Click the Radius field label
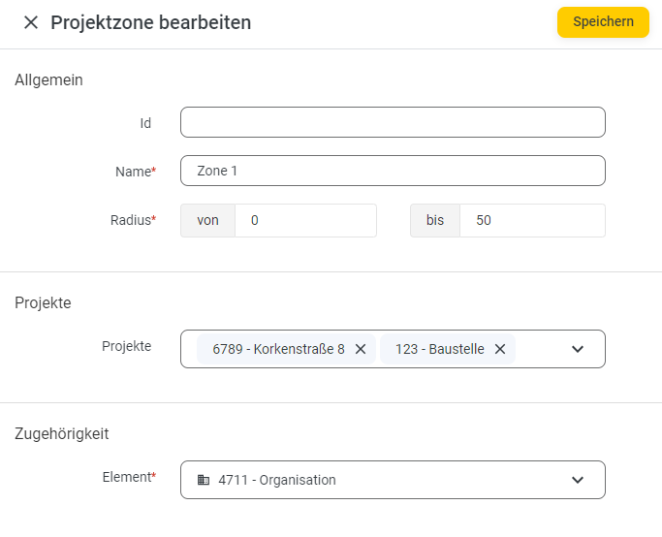 click(131, 220)
